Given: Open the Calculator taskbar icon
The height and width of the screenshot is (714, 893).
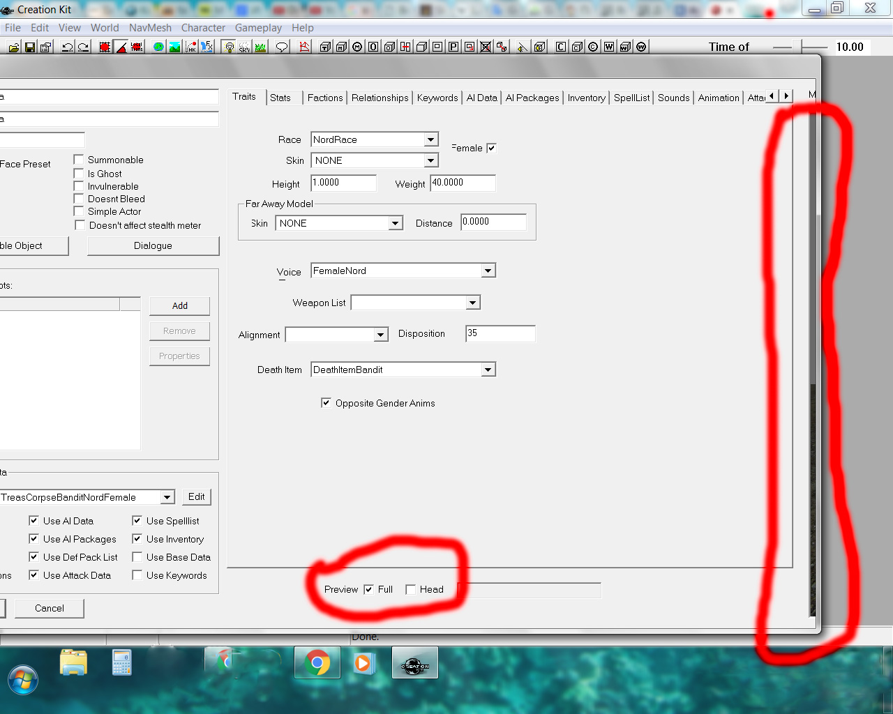Looking at the screenshot, I should (x=122, y=662).
